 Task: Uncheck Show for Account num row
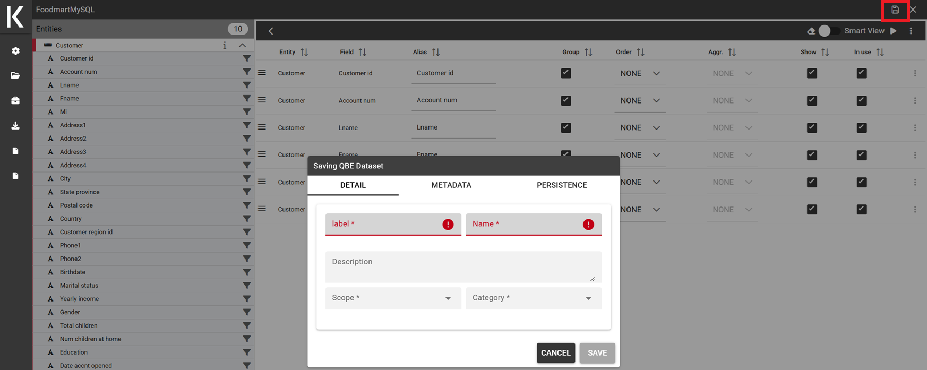coord(812,100)
